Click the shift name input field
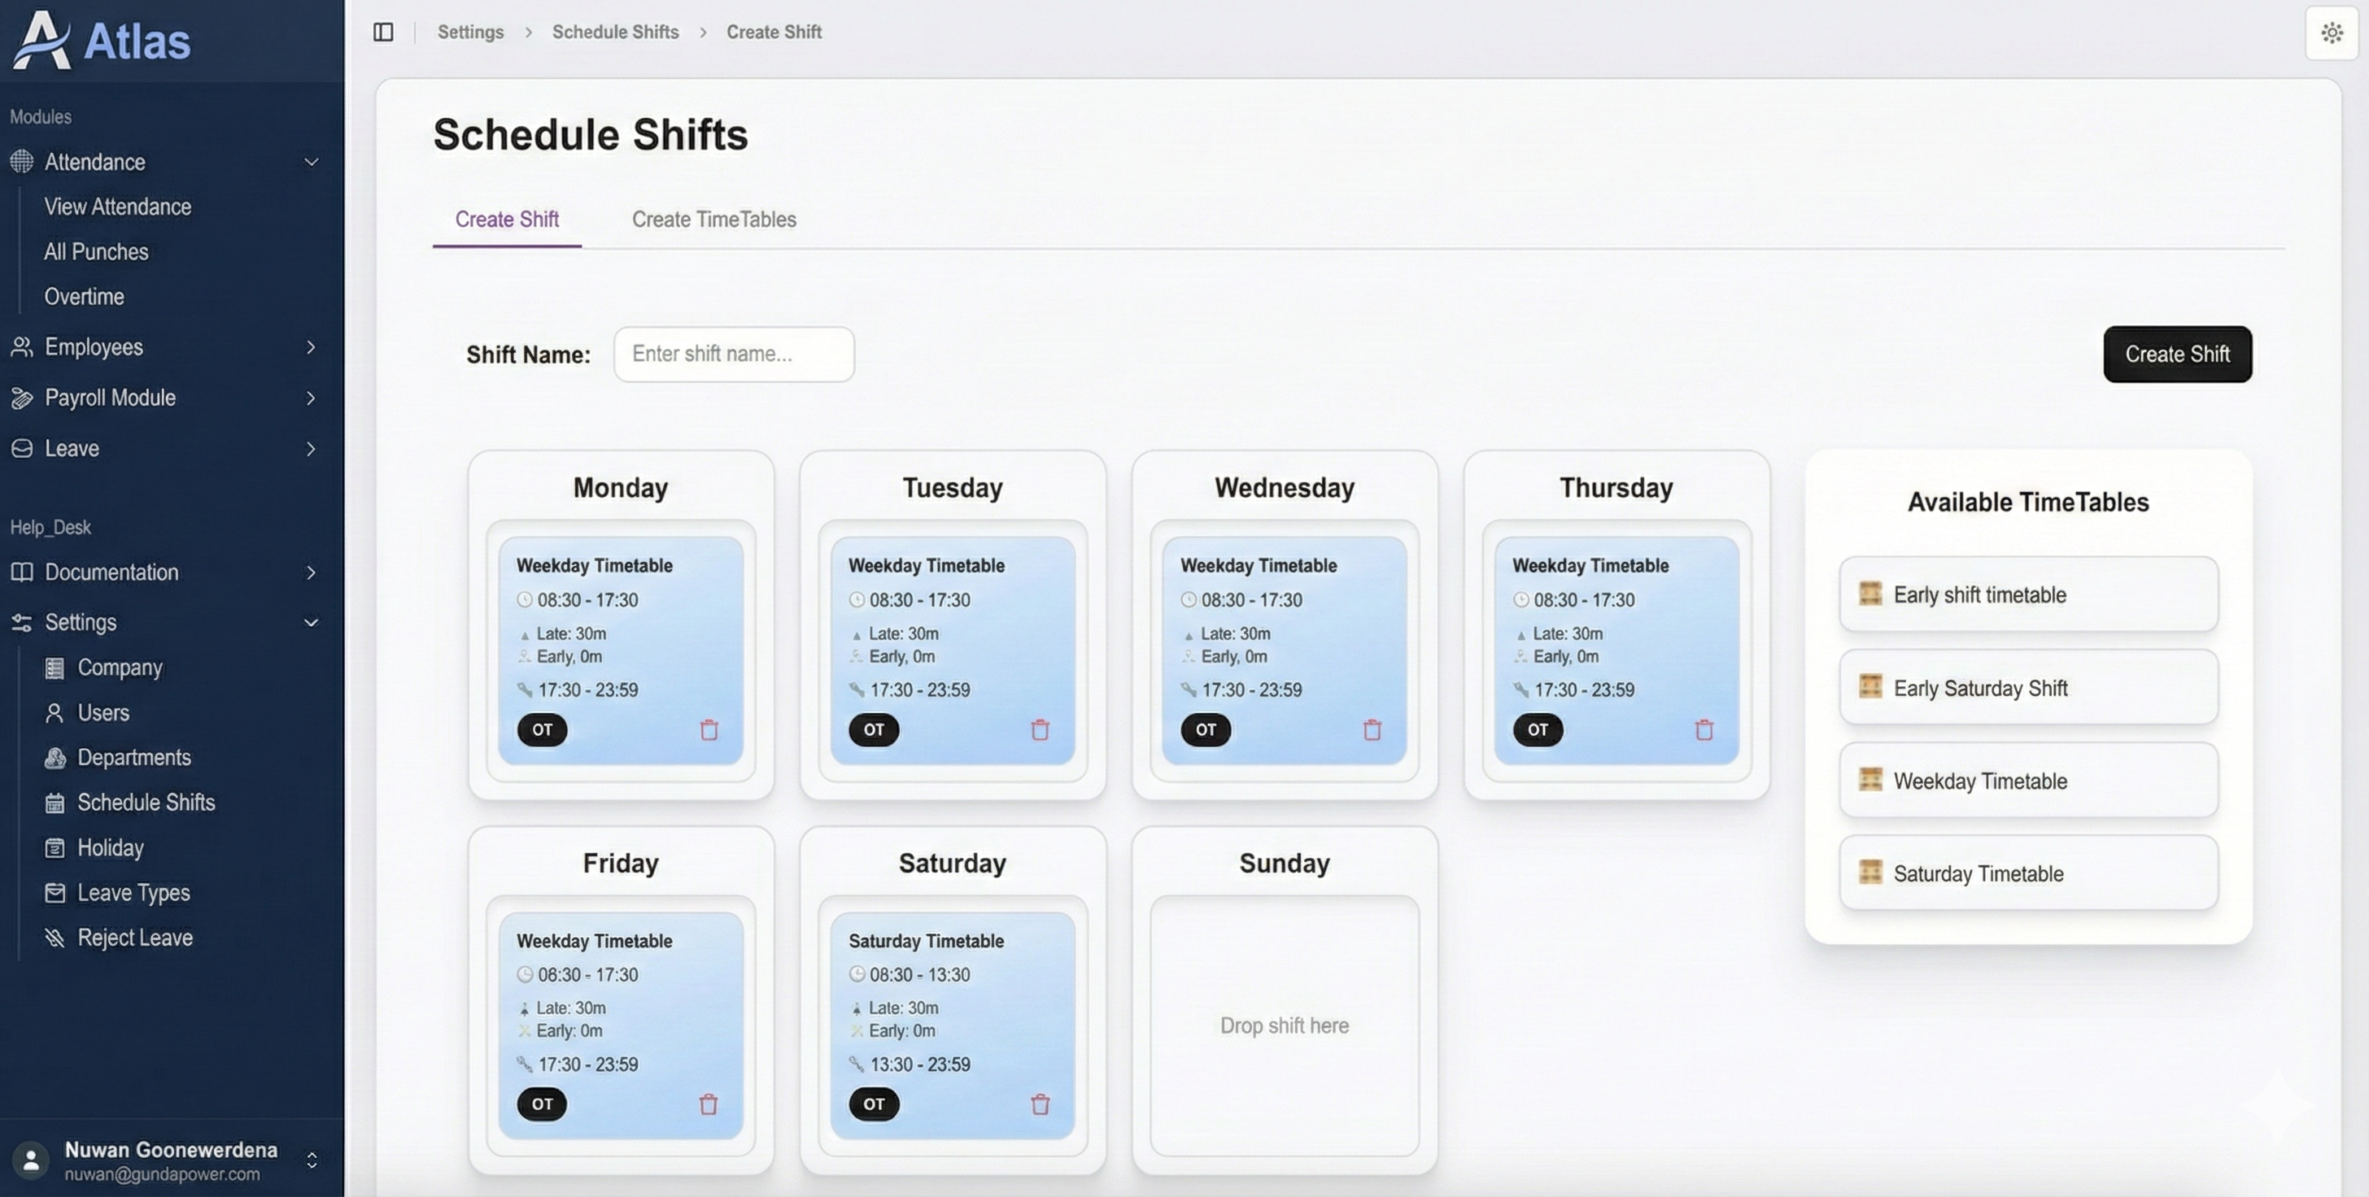This screenshot has width=2369, height=1197. 733,354
